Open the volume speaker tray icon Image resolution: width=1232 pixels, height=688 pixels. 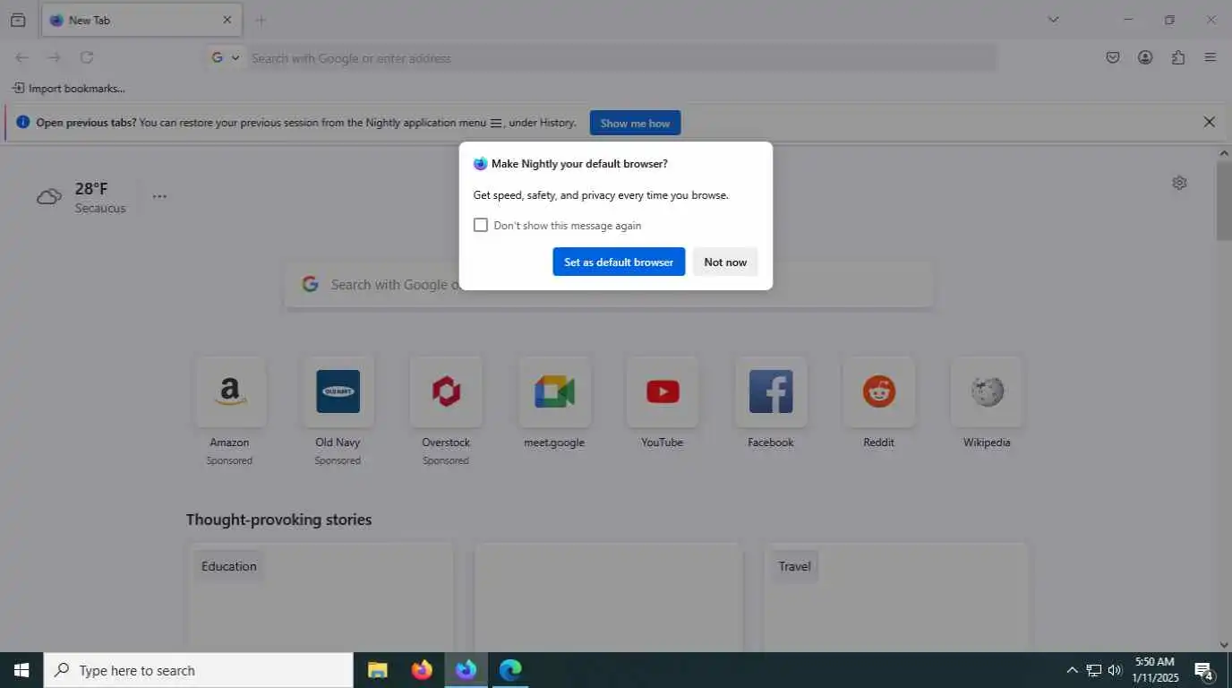point(1115,670)
